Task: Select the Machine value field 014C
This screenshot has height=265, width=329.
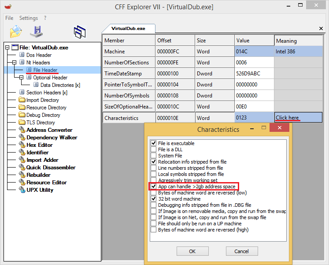Action: pyautogui.click(x=254, y=52)
